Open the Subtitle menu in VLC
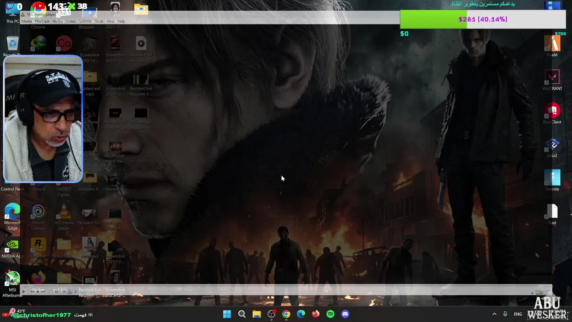 (x=84, y=21)
